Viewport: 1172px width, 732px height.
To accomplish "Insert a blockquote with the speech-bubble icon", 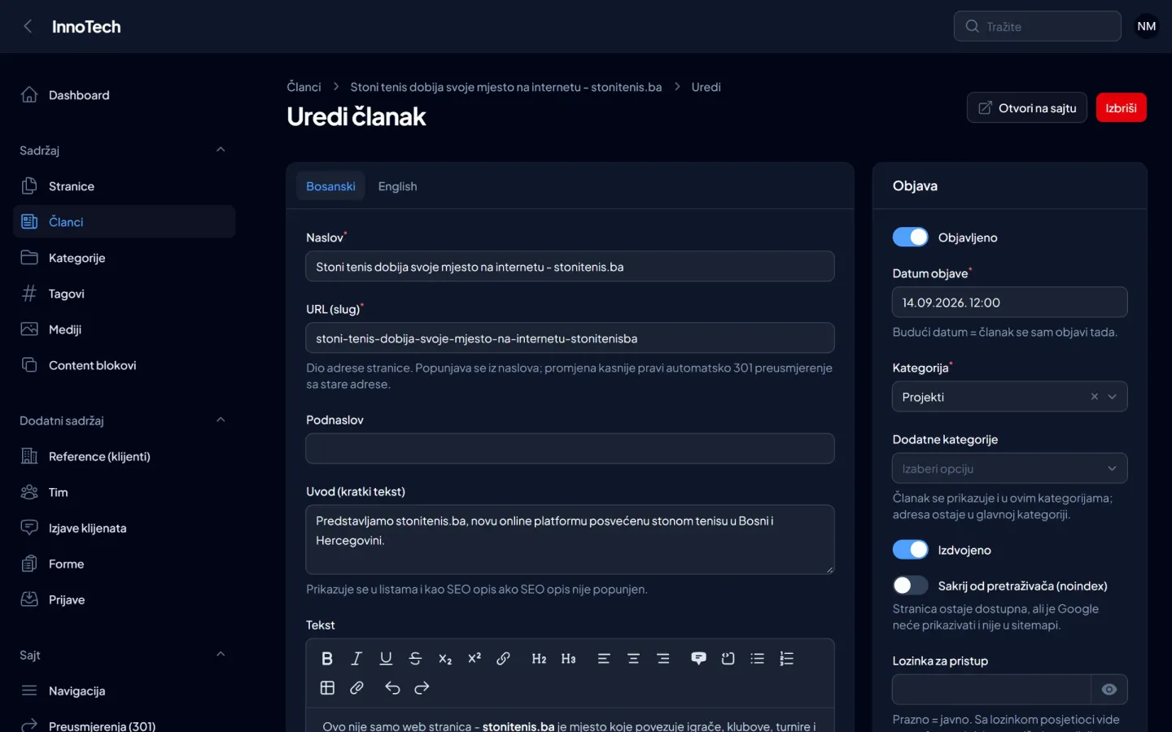I will [x=698, y=659].
